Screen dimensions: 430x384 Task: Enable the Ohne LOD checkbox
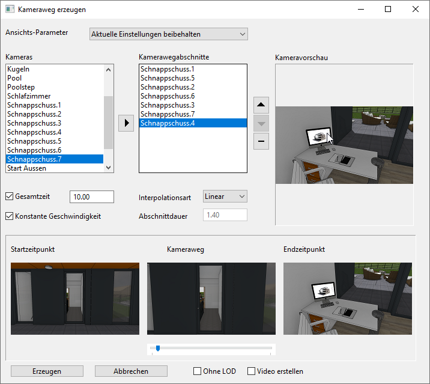[197, 371]
